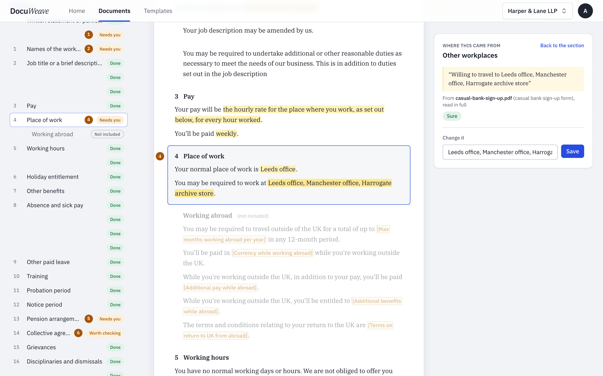
Task: Click badge 4 in Place of work sidebar row
Action: point(88,120)
